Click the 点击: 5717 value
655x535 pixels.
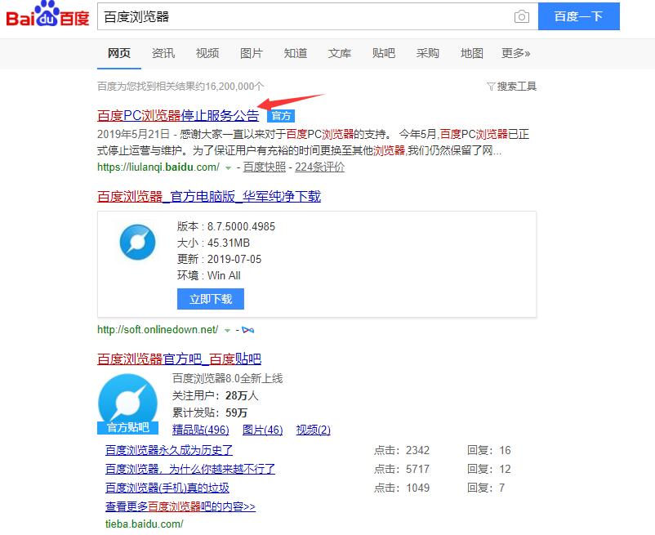402,469
